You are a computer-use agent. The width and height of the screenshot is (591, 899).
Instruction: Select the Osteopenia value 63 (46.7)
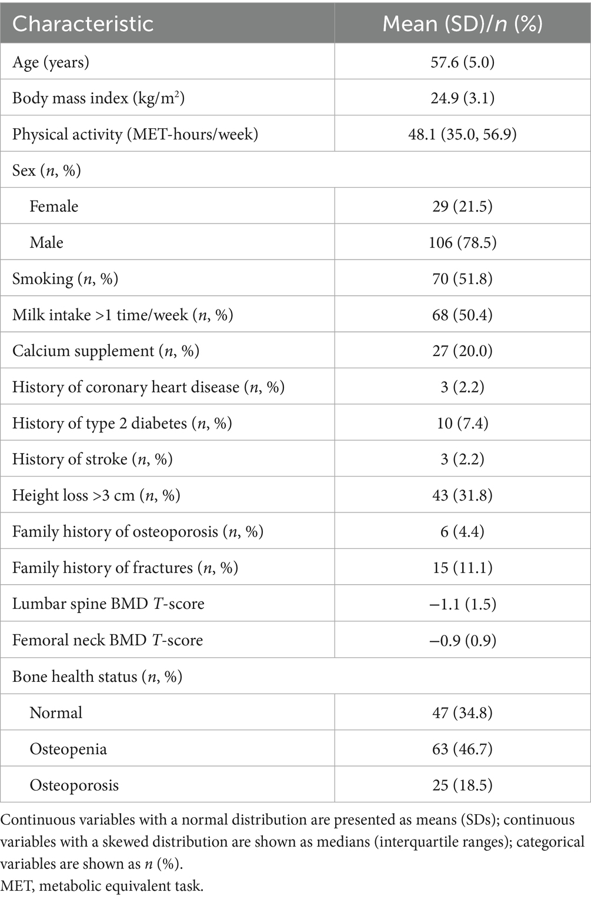click(462, 749)
